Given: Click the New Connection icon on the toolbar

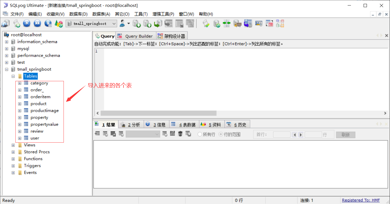Looking at the screenshot, I should click(x=6, y=23).
